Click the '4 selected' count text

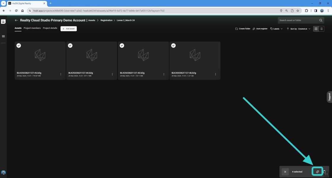click(297, 172)
